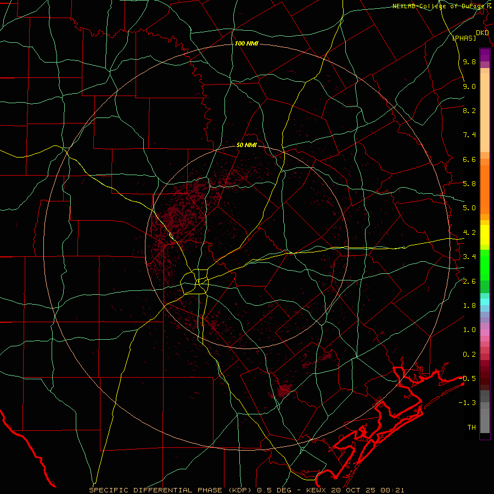
Task: Click the TH label at the scale bottom
Action: [471, 428]
